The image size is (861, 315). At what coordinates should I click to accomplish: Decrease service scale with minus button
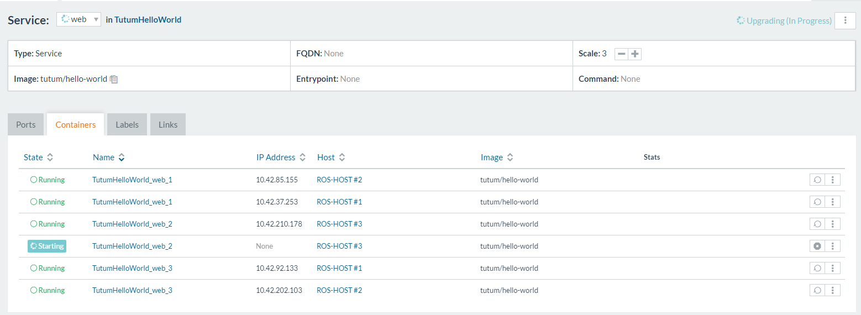[x=622, y=54]
